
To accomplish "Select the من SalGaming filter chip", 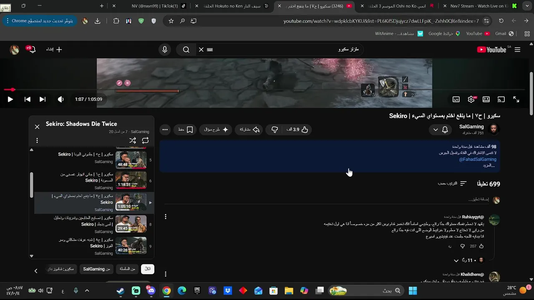I will pyautogui.click(x=96, y=269).
